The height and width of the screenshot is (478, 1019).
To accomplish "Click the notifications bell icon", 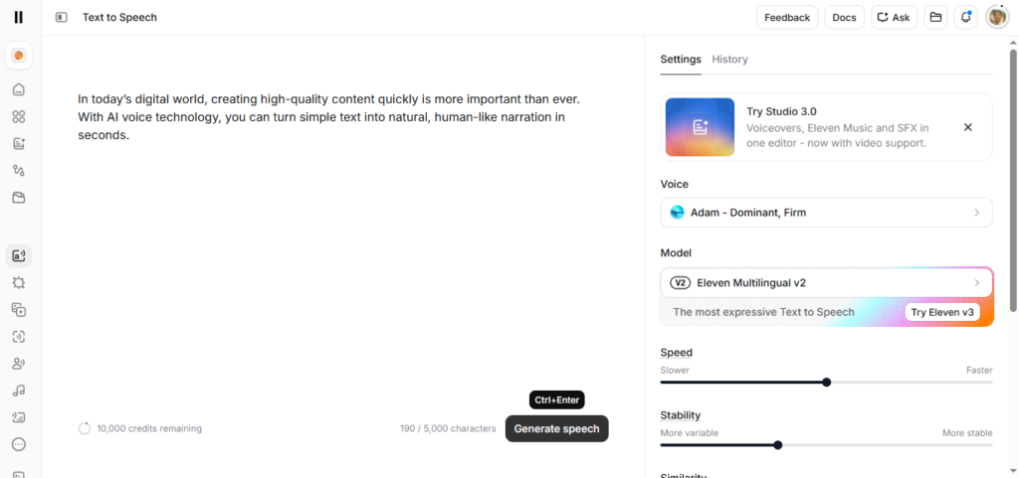I will point(964,17).
